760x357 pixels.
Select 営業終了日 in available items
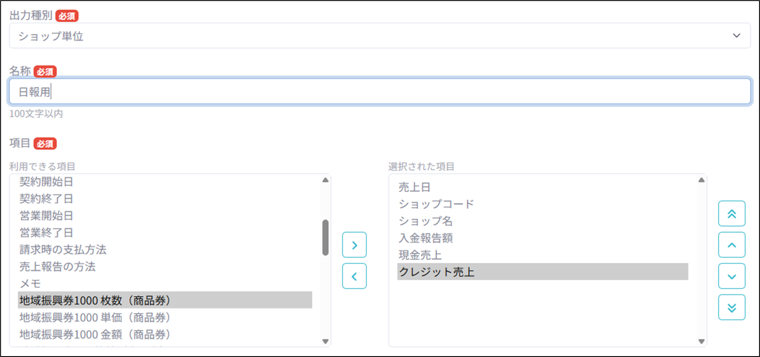tap(46, 233)
